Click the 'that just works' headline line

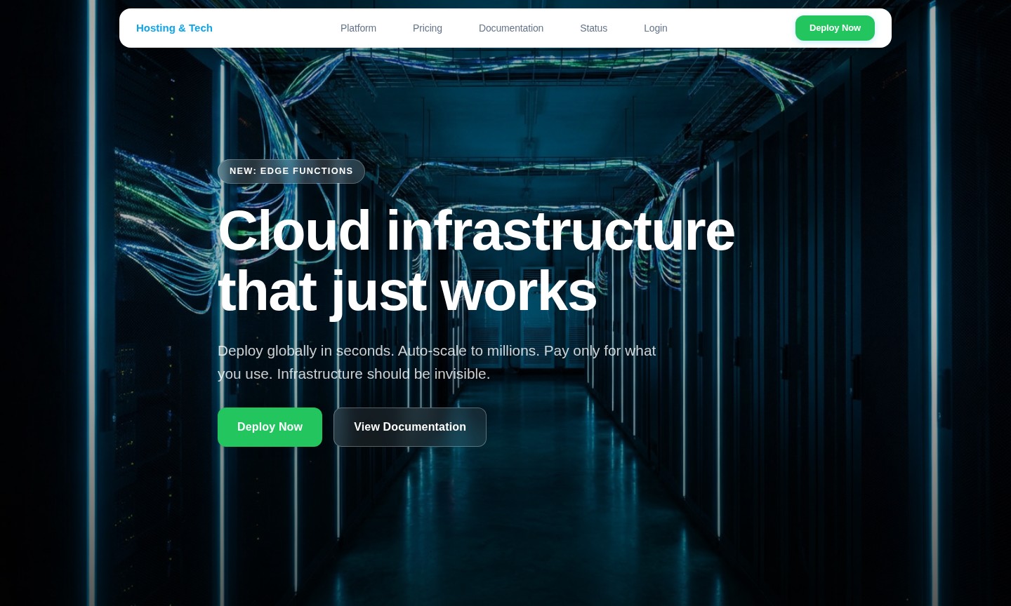pyautogui.click(x=407, y=290)
